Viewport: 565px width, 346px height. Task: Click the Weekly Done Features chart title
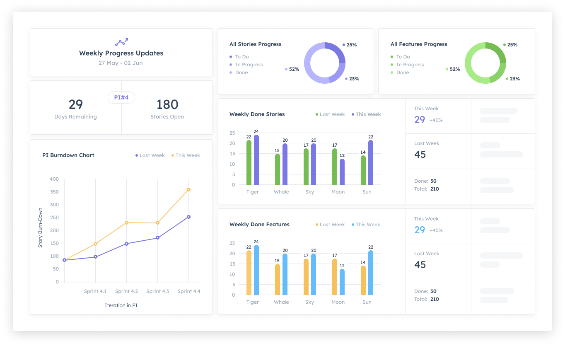(260, 225)
